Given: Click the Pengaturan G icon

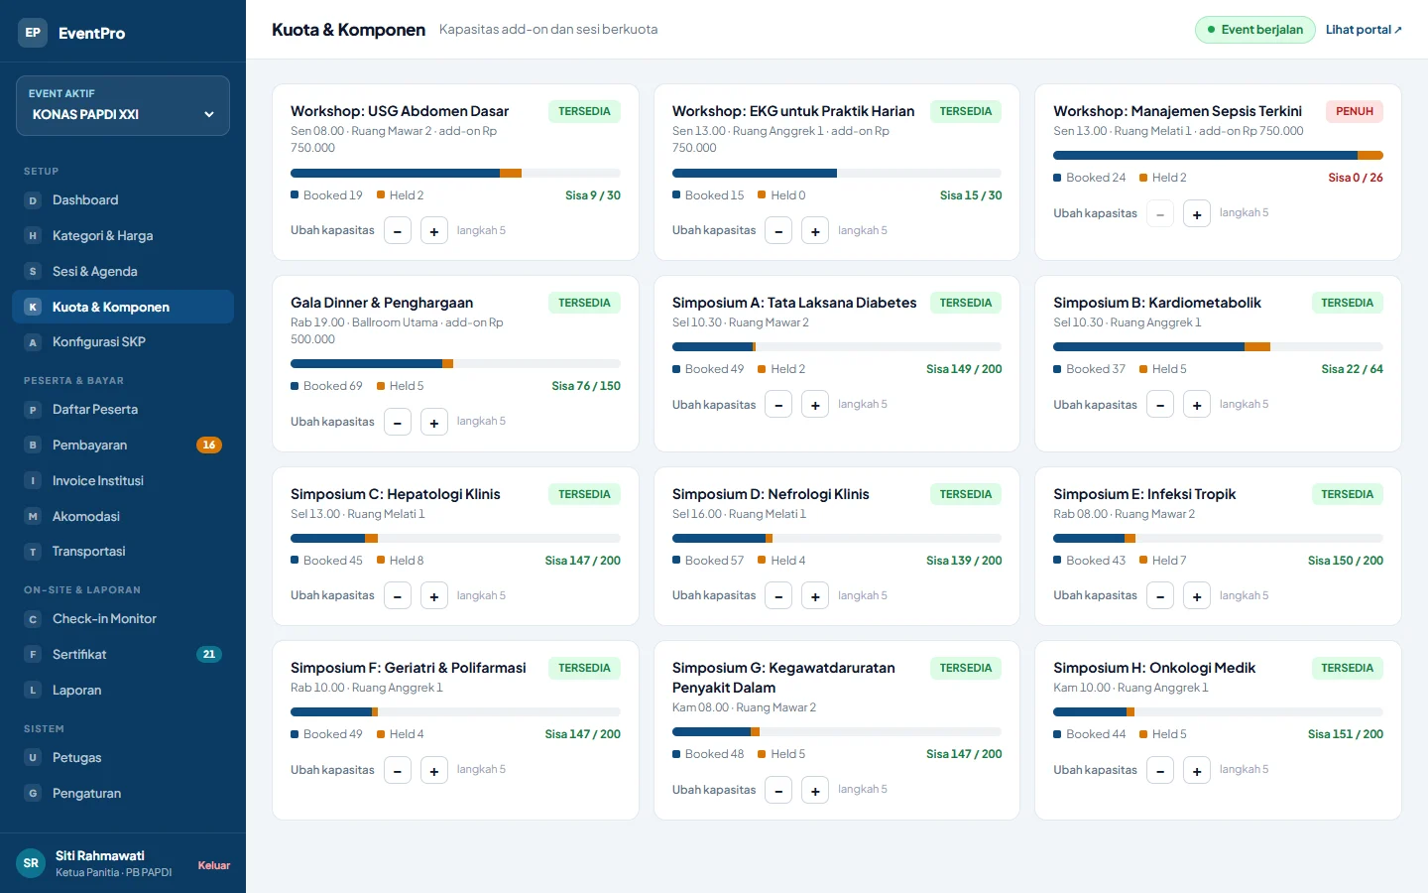Looking at the screenshot, I should [33, 794].
